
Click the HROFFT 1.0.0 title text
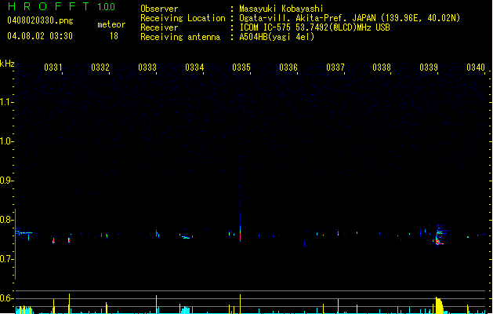[x=62, y=6]
